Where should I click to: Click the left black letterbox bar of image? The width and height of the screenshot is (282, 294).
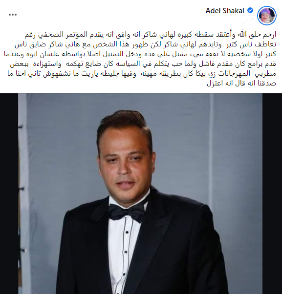(x=9, y=193)
